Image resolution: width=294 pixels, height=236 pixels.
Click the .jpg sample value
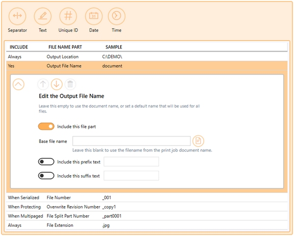point(106,225)
